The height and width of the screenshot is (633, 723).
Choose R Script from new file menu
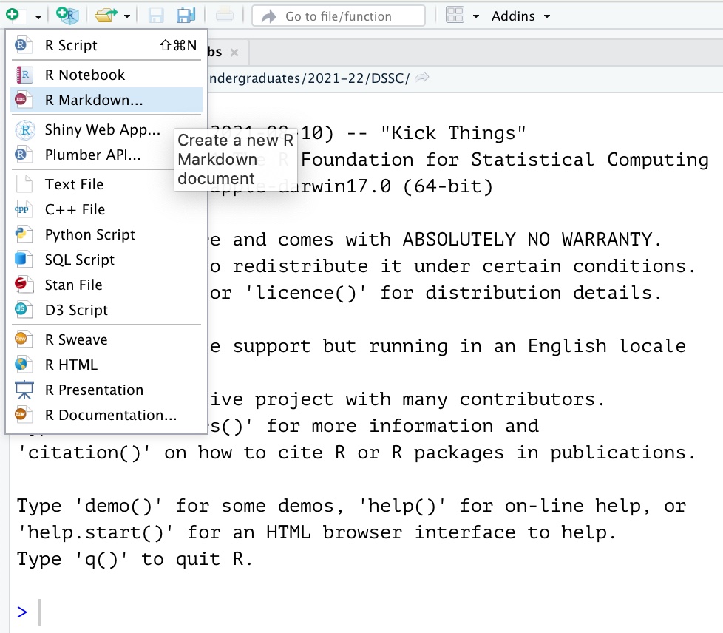click(71, 45)
